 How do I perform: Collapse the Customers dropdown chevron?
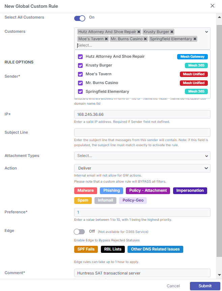(206, 32)
